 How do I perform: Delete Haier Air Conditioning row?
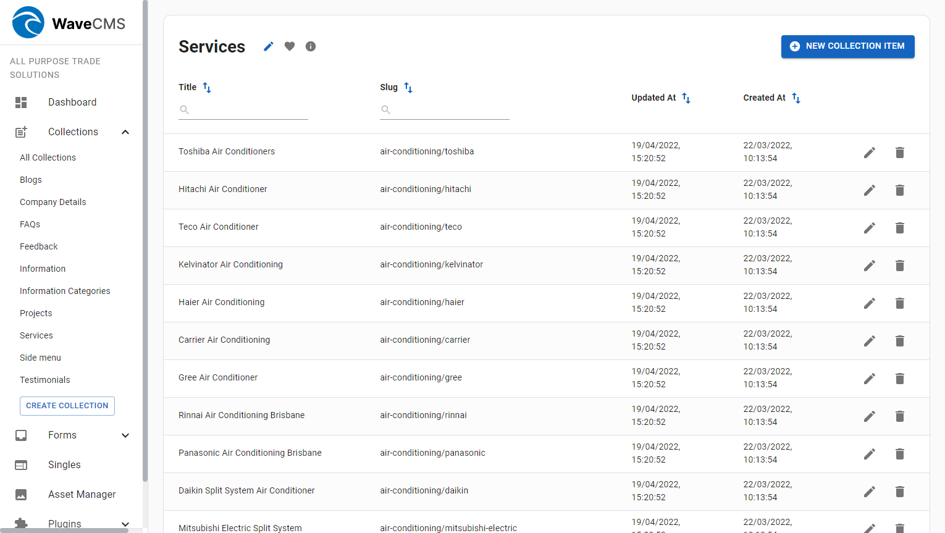[x=900, y=303]
